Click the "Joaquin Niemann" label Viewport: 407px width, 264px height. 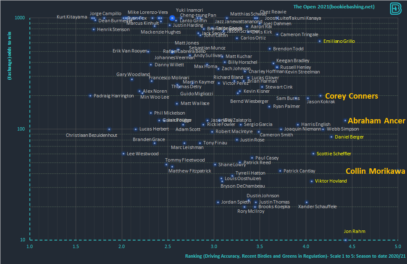[302, 129]
